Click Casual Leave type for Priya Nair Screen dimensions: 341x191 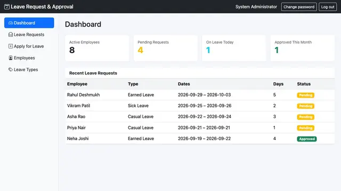(141, 128)
